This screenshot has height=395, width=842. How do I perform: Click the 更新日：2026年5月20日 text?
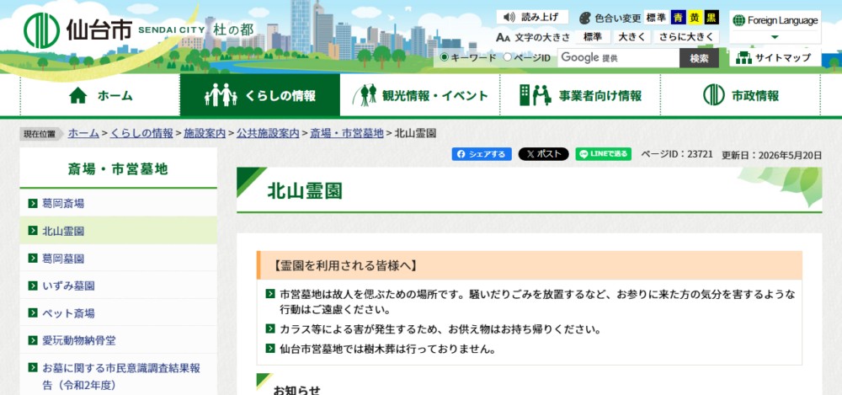(x=771, y=155)
